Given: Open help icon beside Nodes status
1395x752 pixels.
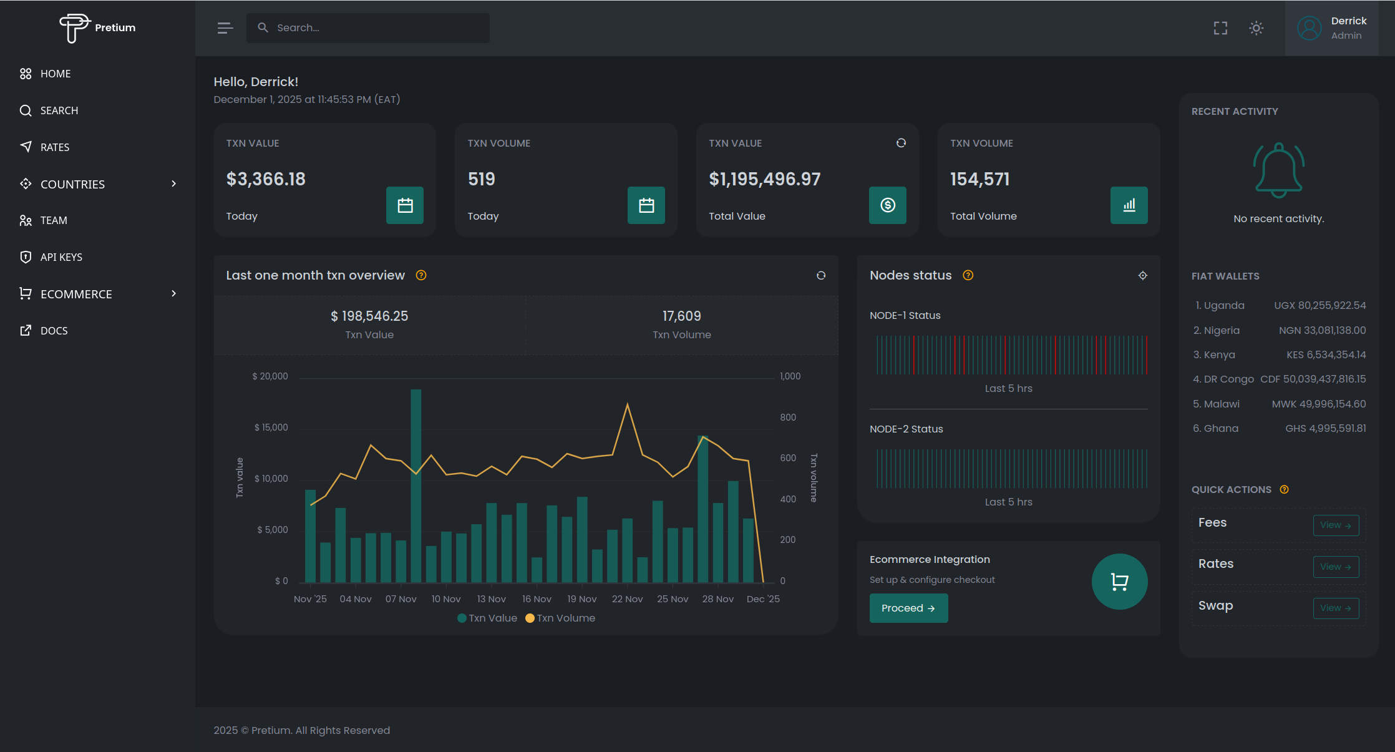Looking at the screenshot, I should coord(968,275).
